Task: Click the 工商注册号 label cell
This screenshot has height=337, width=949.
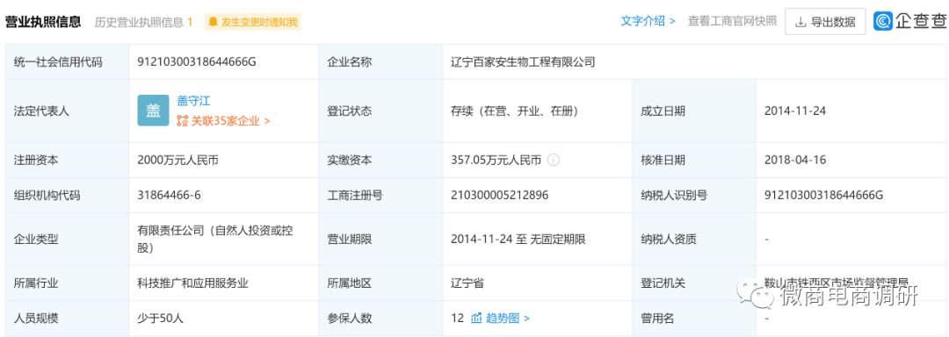Action: [380, 196]
